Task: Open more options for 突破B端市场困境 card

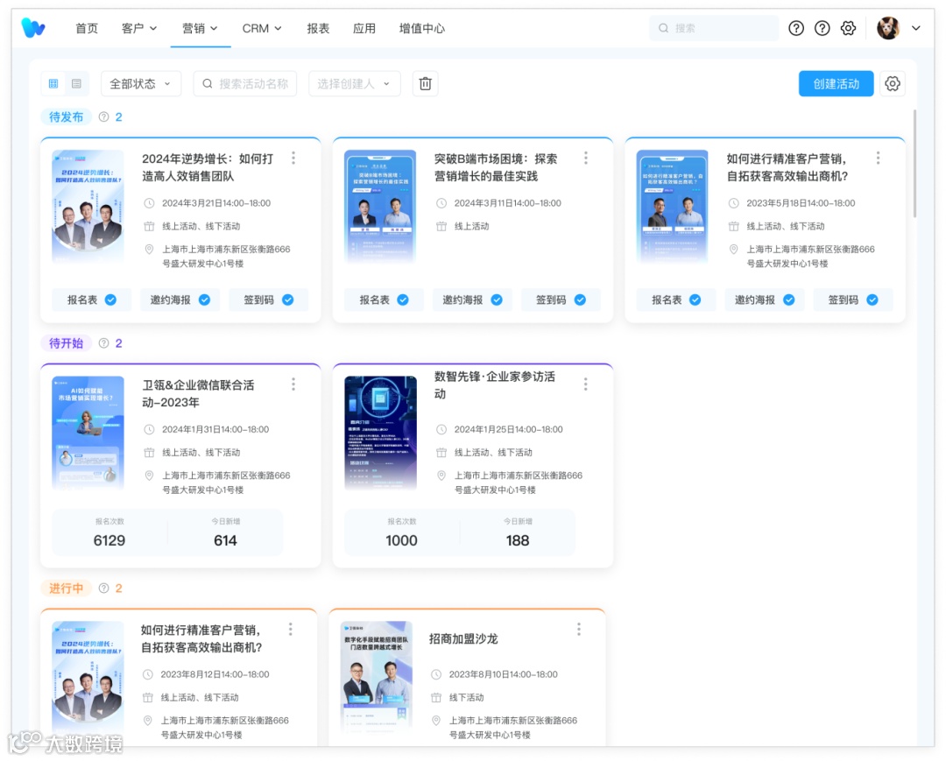Action: pos(586,158)
